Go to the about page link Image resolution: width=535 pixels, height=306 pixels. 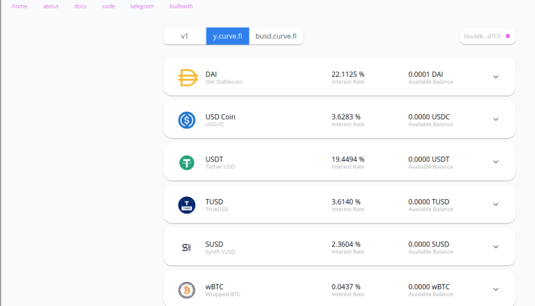(50, 6)
